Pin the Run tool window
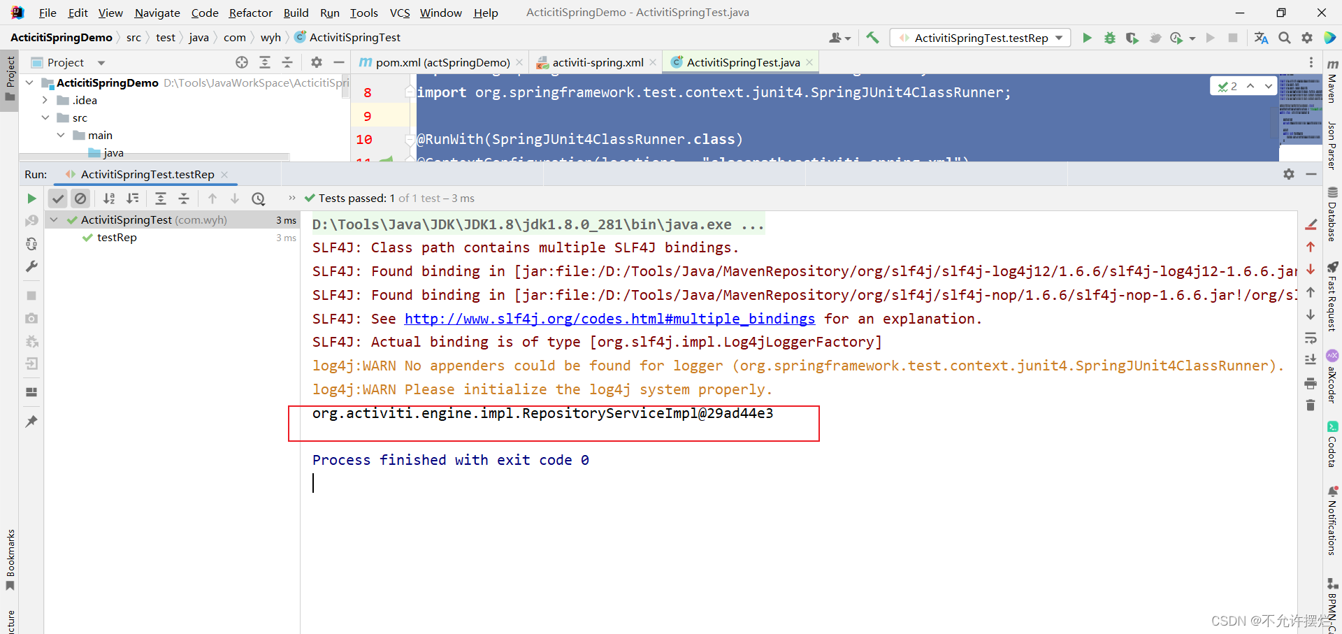The width and height of the screenshot is (1342, 634). click(31, 421)
